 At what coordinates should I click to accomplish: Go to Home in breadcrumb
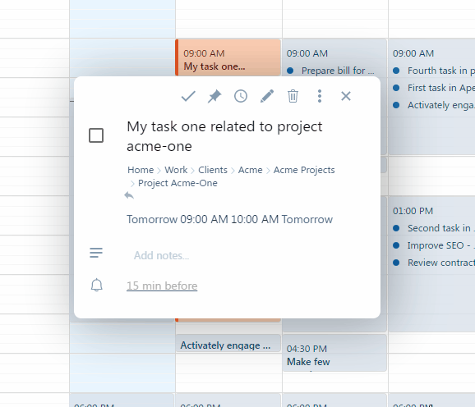(x=141, y=170)
